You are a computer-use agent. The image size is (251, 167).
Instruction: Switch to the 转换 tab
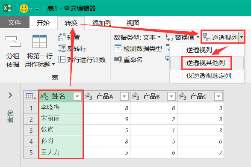[71, 23]
